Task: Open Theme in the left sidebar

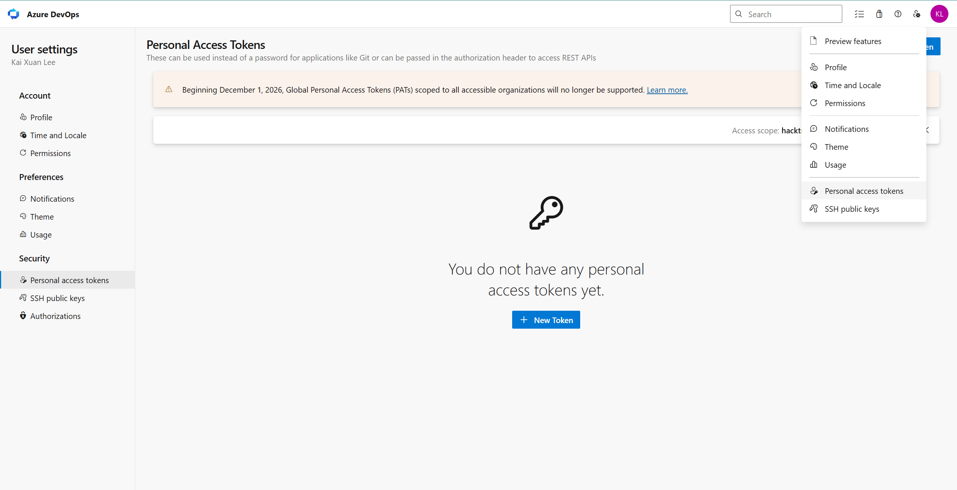Action: coord(68,217)
